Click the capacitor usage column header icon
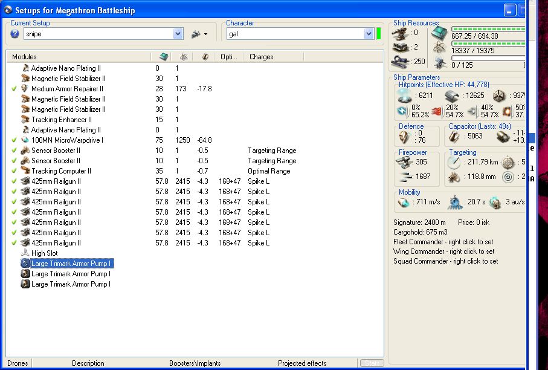This screenshot has width=548, height=370. click(x=205, y=57)
